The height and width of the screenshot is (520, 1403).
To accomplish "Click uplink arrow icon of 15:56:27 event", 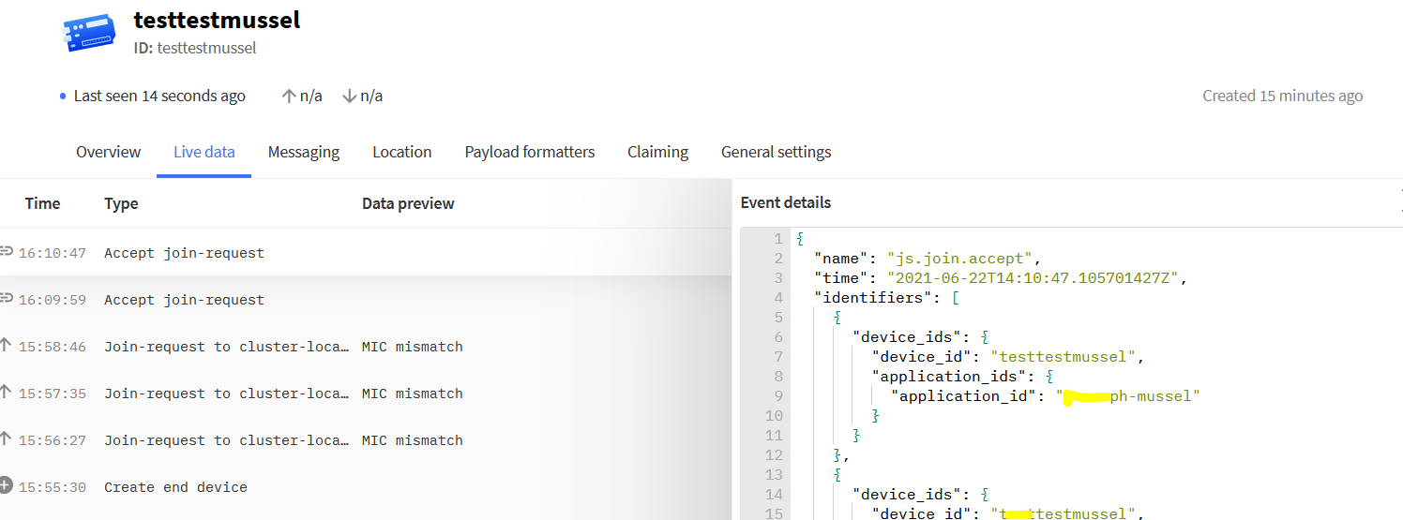I will point(5,439).
